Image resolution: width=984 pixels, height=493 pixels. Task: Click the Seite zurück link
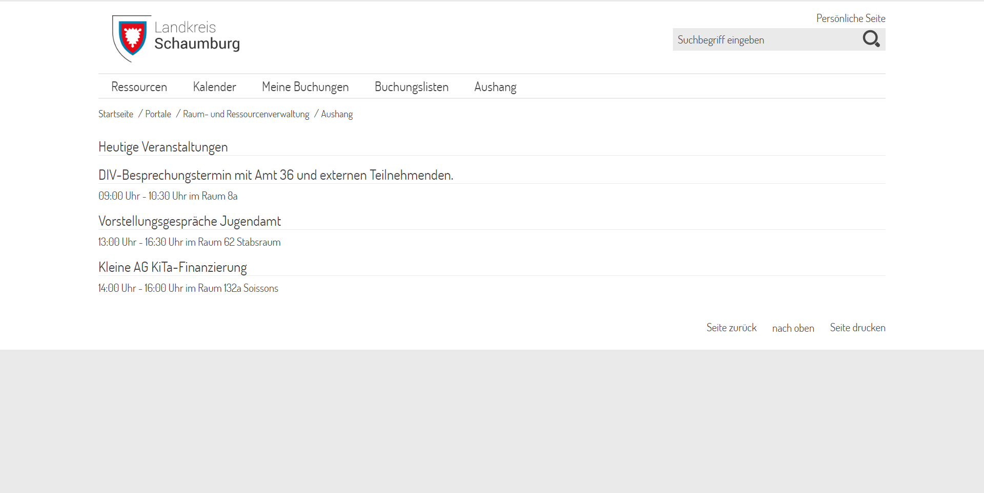[x=731, y=328]
